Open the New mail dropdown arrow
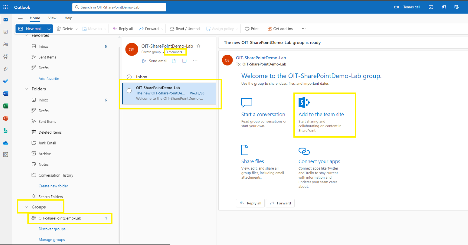Viewport: 468px width, 245px height. [49, 29]
